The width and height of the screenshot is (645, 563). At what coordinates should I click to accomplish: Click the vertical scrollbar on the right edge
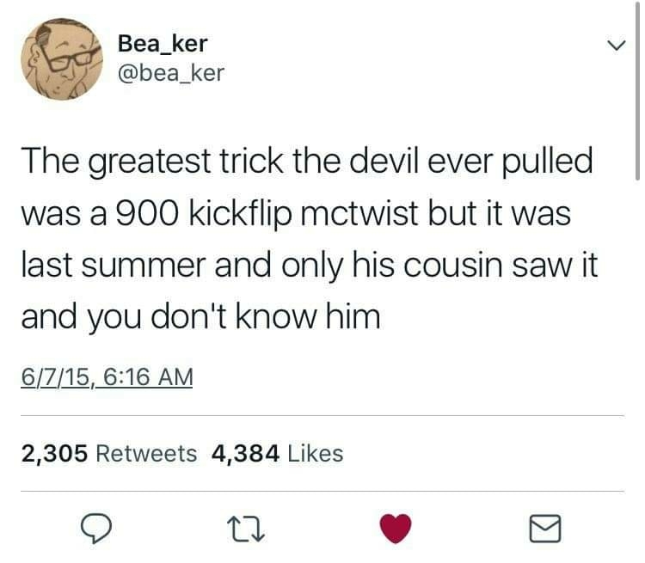coord(636,90)
